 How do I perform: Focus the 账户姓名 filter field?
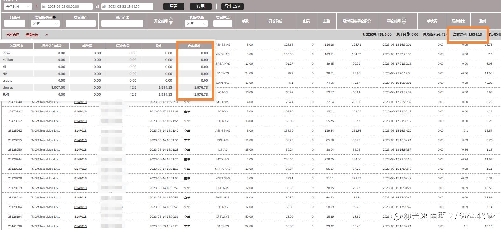pos(122,23)
